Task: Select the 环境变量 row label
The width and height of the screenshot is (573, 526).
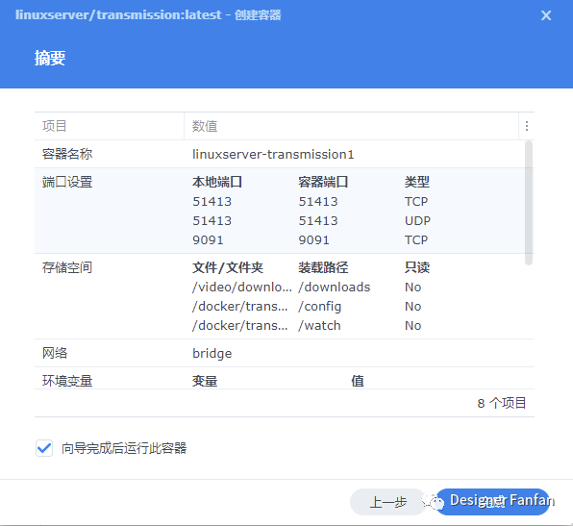Action: pos(67,381)
